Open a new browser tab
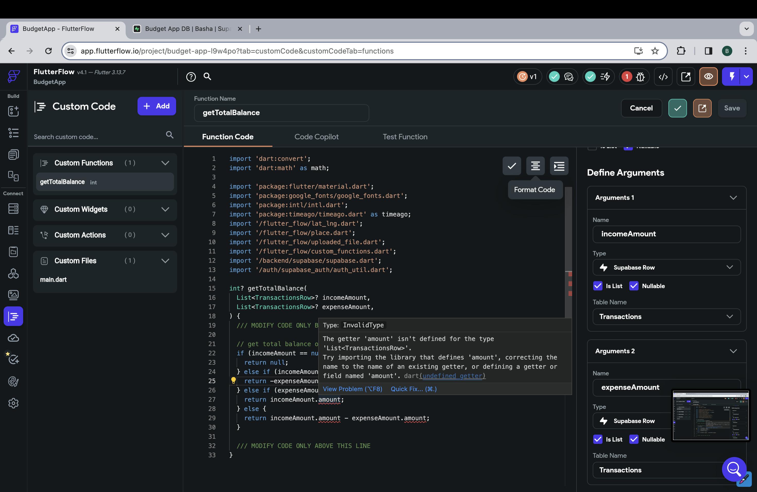The image size is (757, 492). click(259, 29)
